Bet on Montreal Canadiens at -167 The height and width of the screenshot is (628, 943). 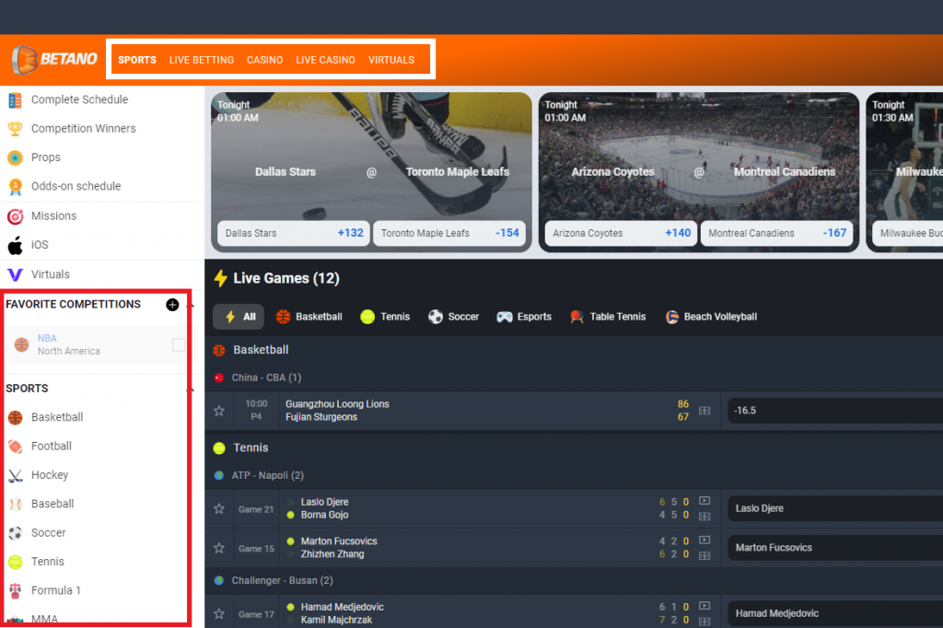(777, 233)
